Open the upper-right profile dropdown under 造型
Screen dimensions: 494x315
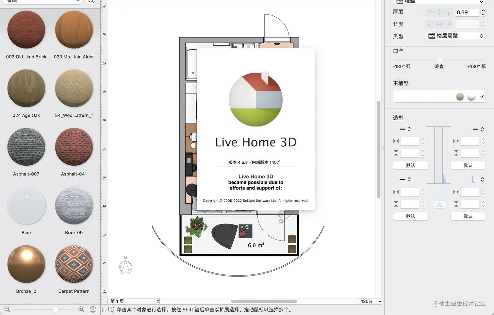click(478, 129)
